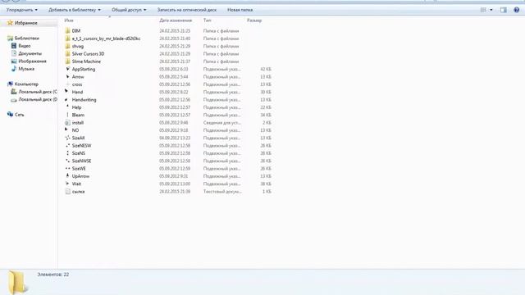Open the Упорядочить dropdown menu
Screen dimensions: 525x295
(22, 10)
